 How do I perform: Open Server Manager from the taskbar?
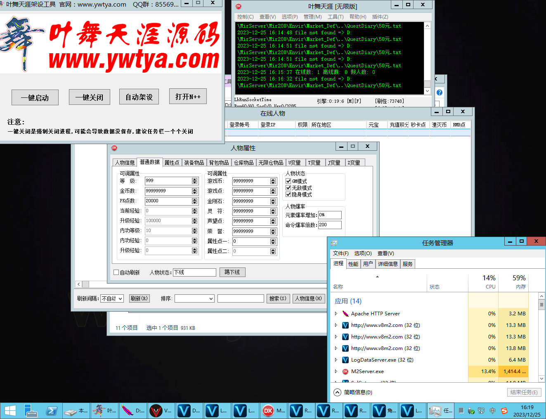(x=31, y=411)
